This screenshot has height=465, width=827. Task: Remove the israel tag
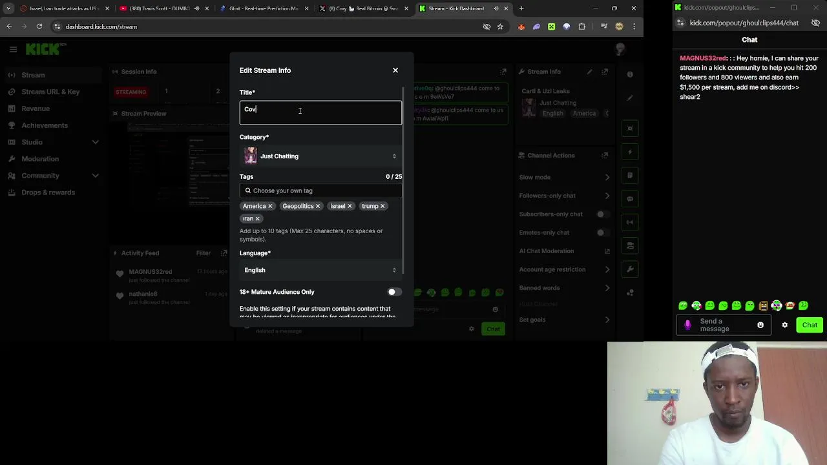[x=350, y=206]
